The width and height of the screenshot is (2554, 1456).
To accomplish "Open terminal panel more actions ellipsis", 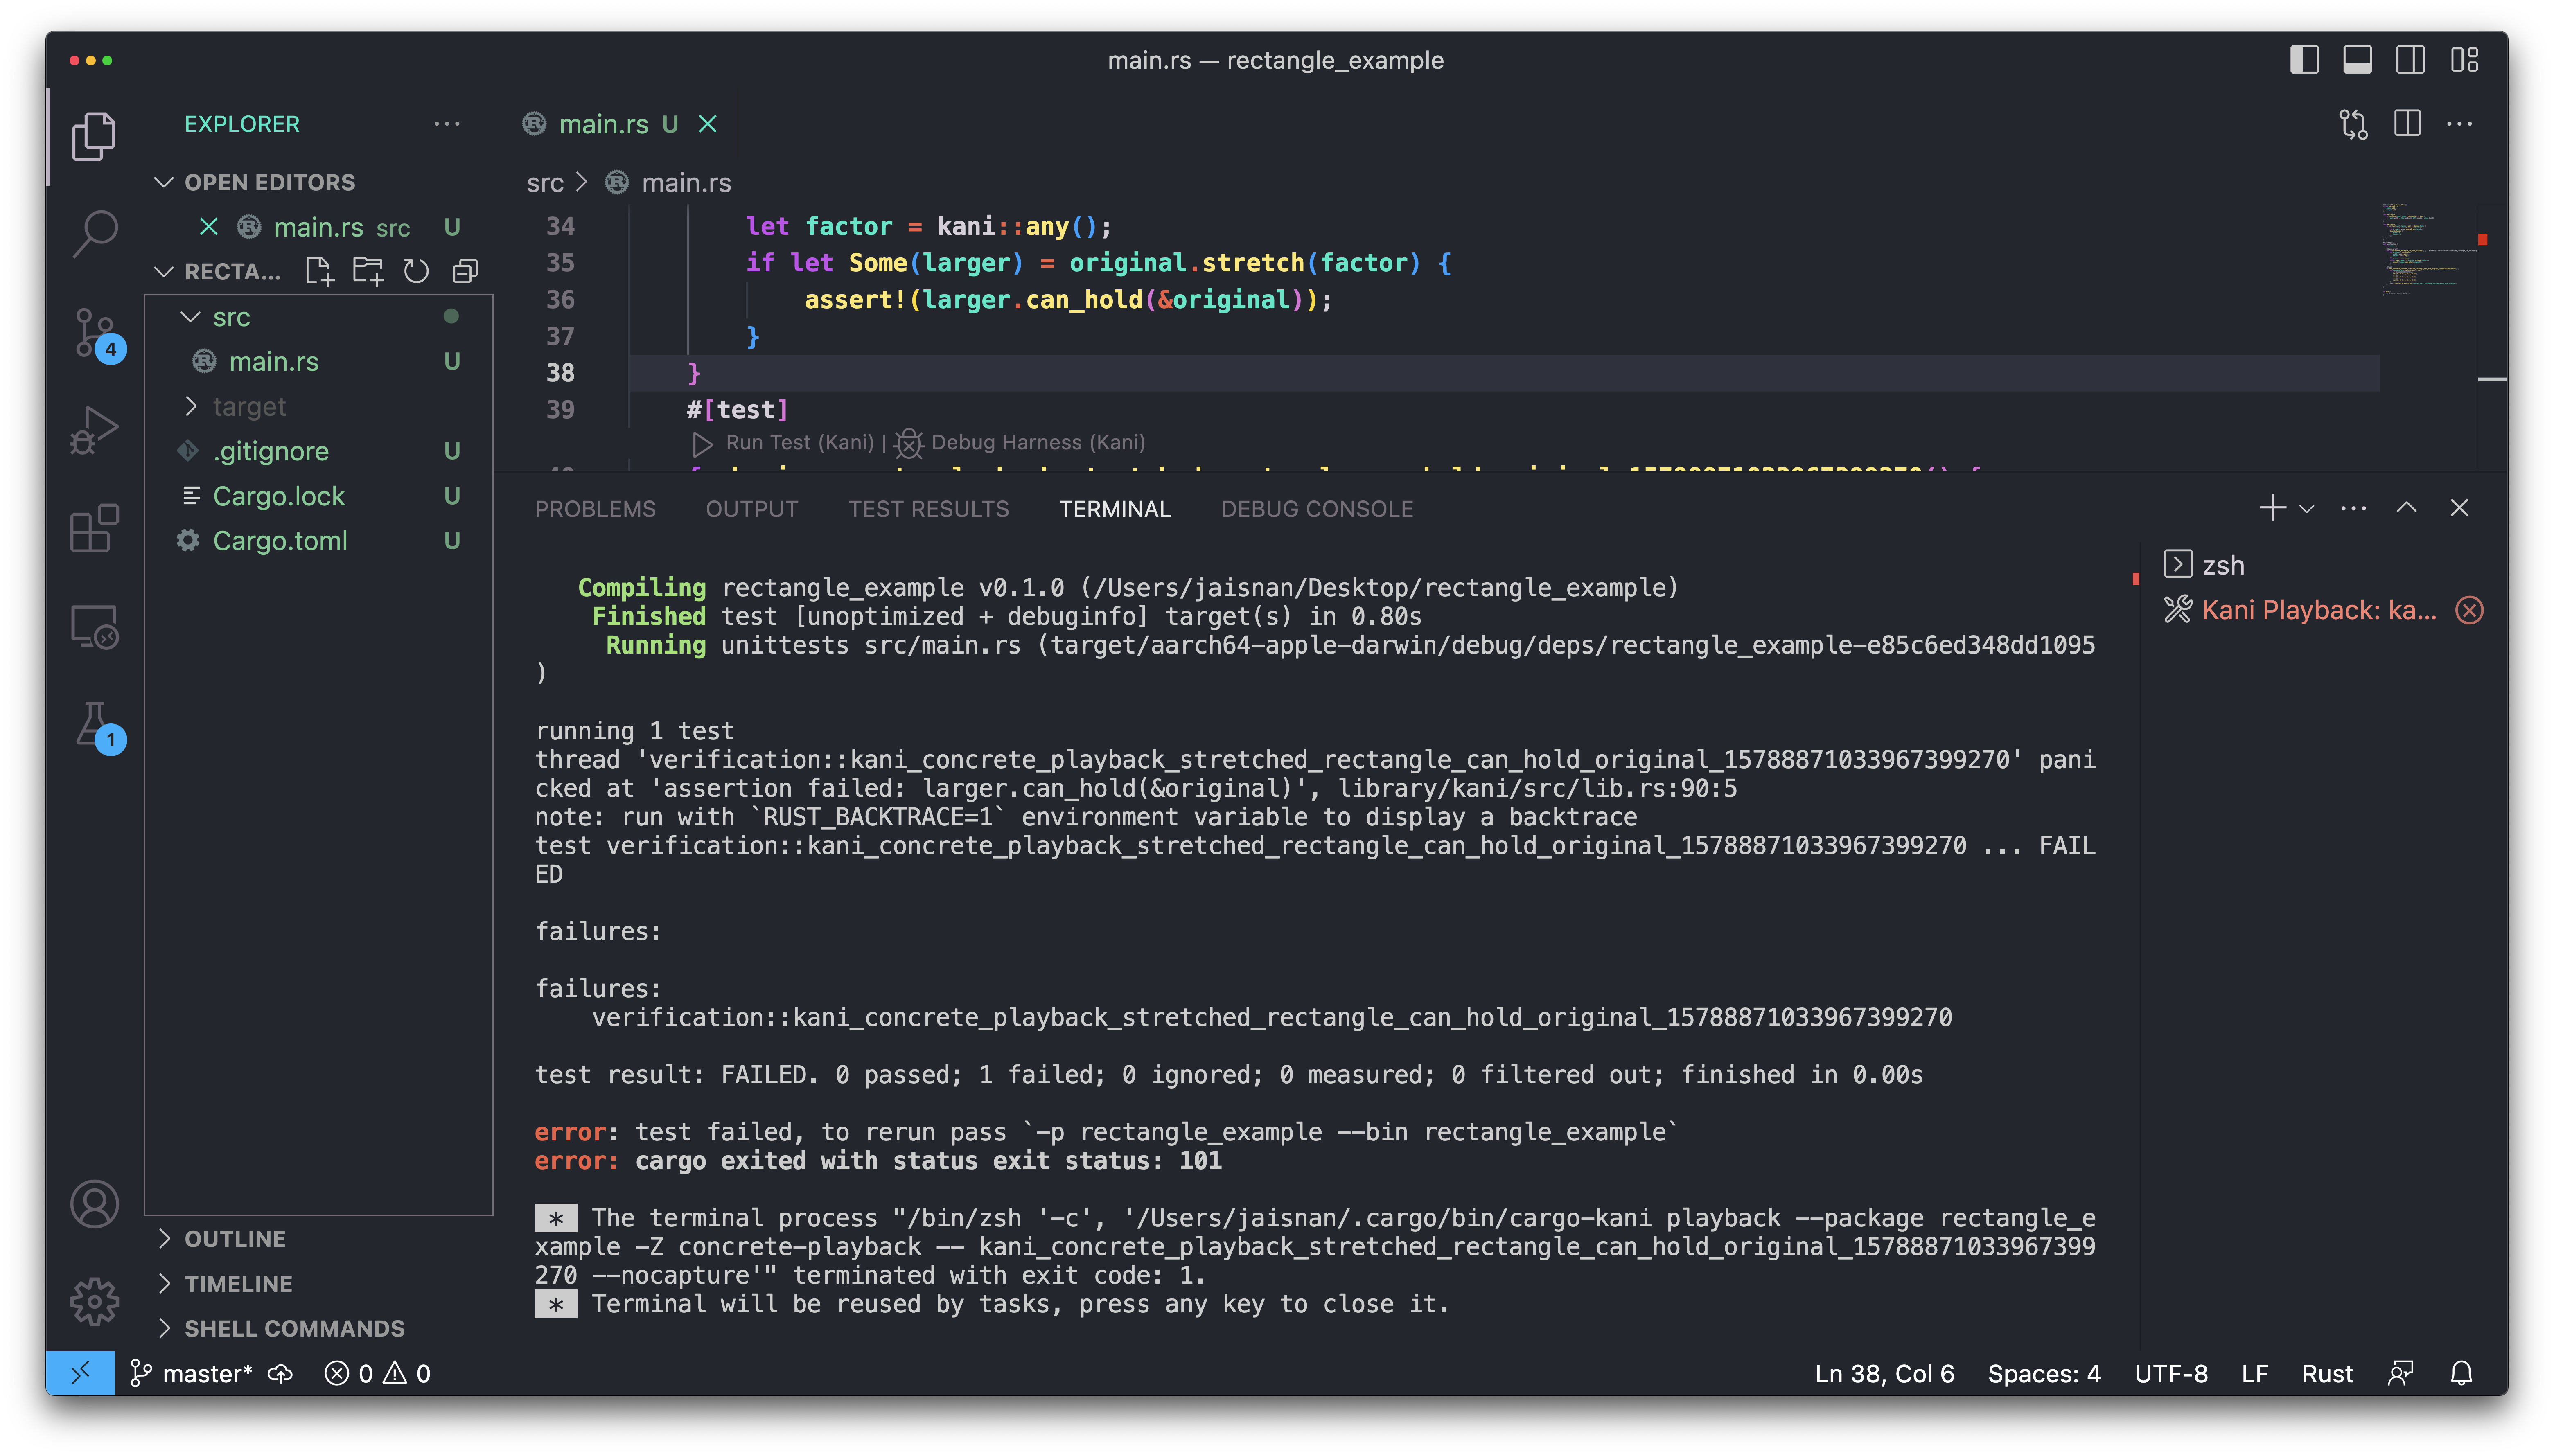I will [2353, 508].
